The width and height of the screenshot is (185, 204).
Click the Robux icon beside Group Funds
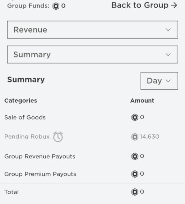pos(56,6)
